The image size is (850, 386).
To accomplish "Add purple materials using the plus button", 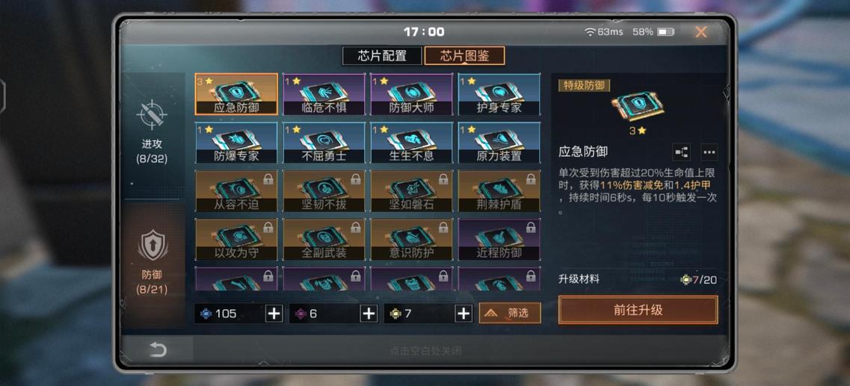I will click(x=369, y=314).
